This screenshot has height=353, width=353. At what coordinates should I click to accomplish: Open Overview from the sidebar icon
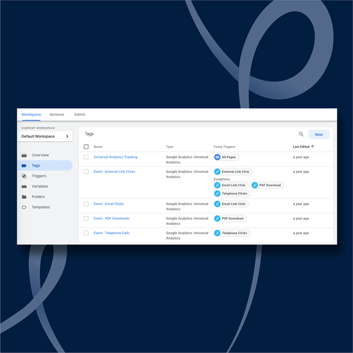[x=24, y=155]
